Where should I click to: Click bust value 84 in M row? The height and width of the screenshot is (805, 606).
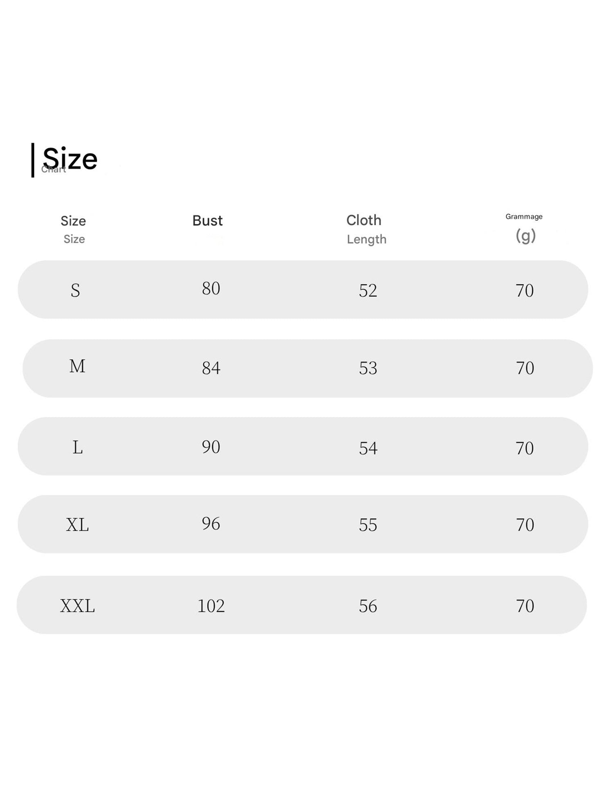[x=211, y=368]
